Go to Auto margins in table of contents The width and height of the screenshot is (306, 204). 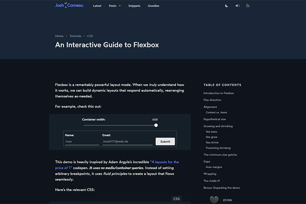pyautogui.click(x=214, y=167)
